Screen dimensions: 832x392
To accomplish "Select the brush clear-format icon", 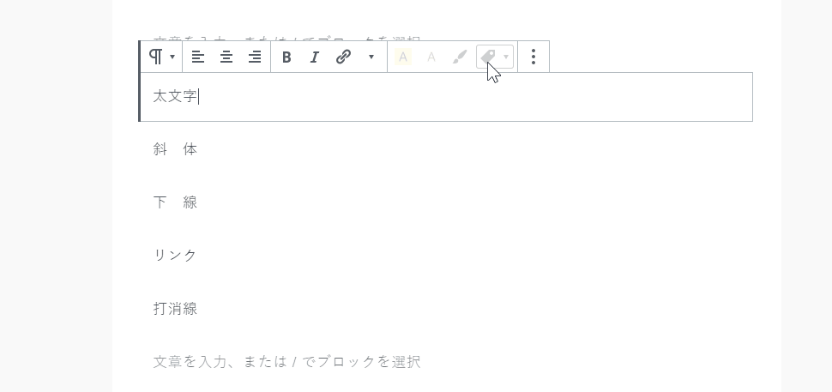I will 460,57.
